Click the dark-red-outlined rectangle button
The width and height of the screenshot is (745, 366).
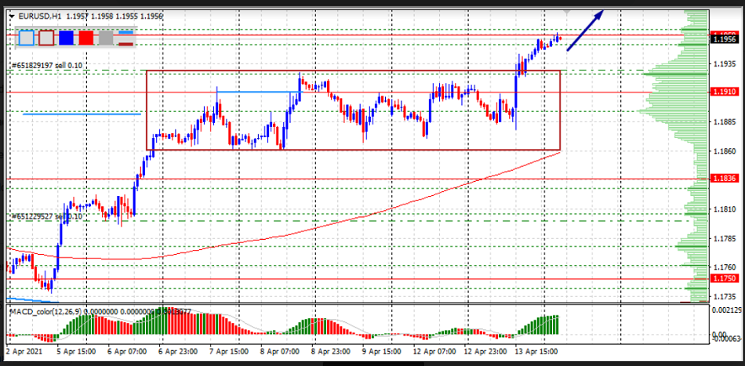(46, 38)
